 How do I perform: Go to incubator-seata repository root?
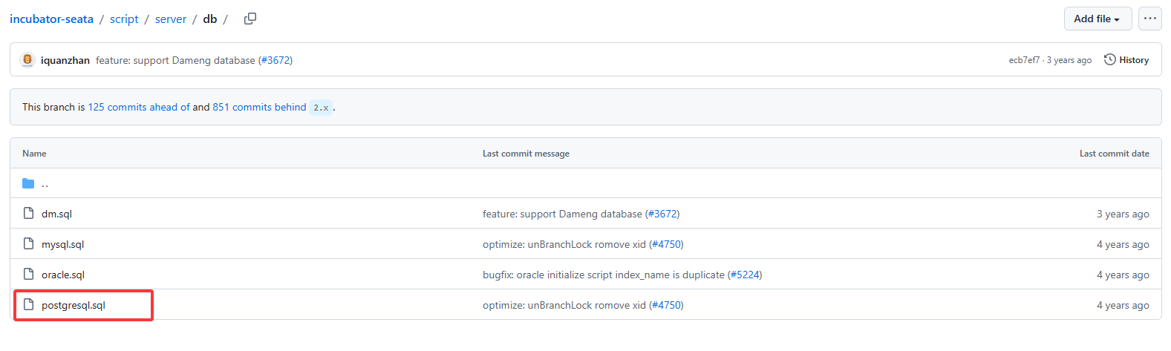(x=51, y=19)
